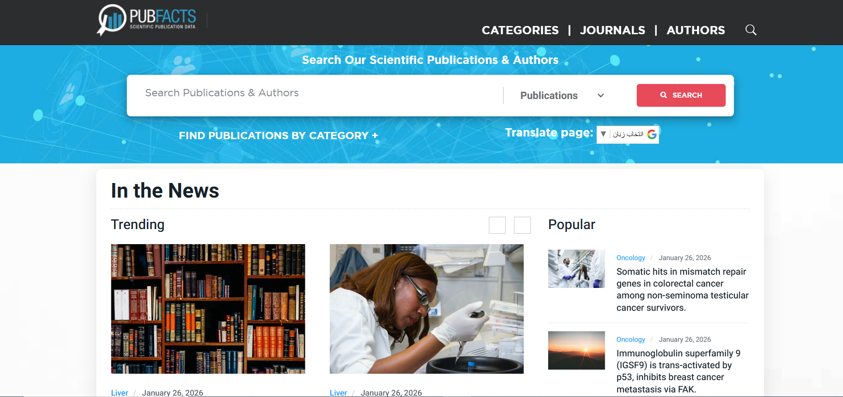The height and width of the screenshot is (397, 843).
Task: Open the Categories menu
Action: click(520, 30)
